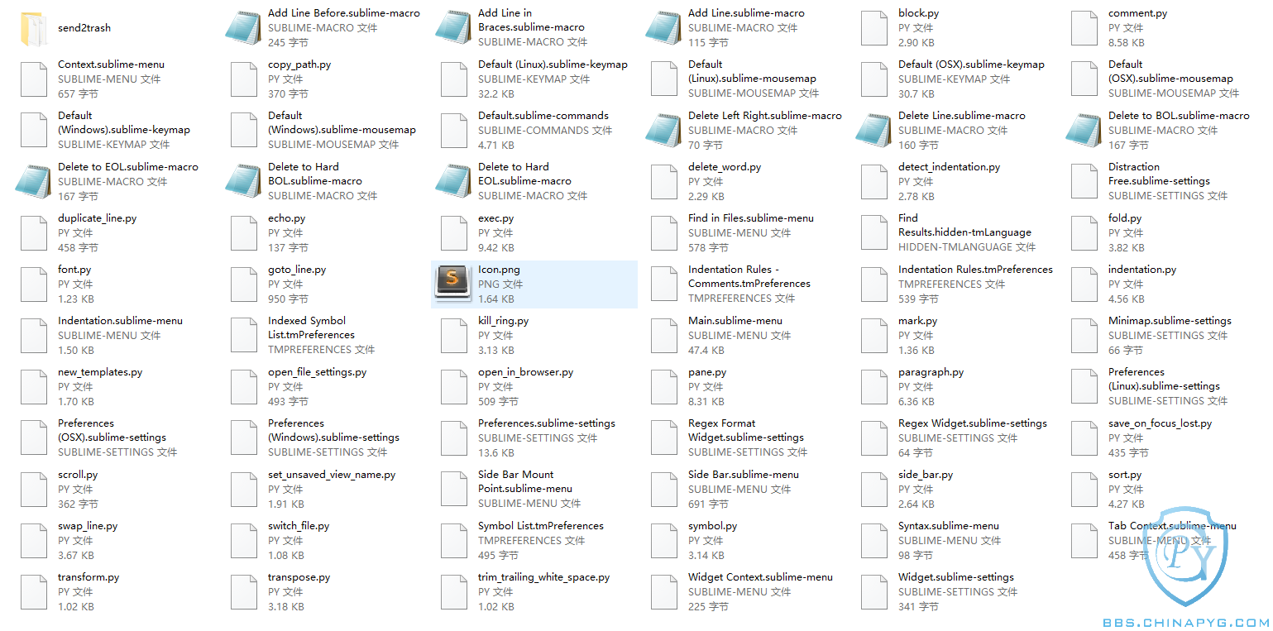Click the send2trash folder icon
Image resolution: width=1273 pixels, height=631 pixels.
click(x=34, y=28)
